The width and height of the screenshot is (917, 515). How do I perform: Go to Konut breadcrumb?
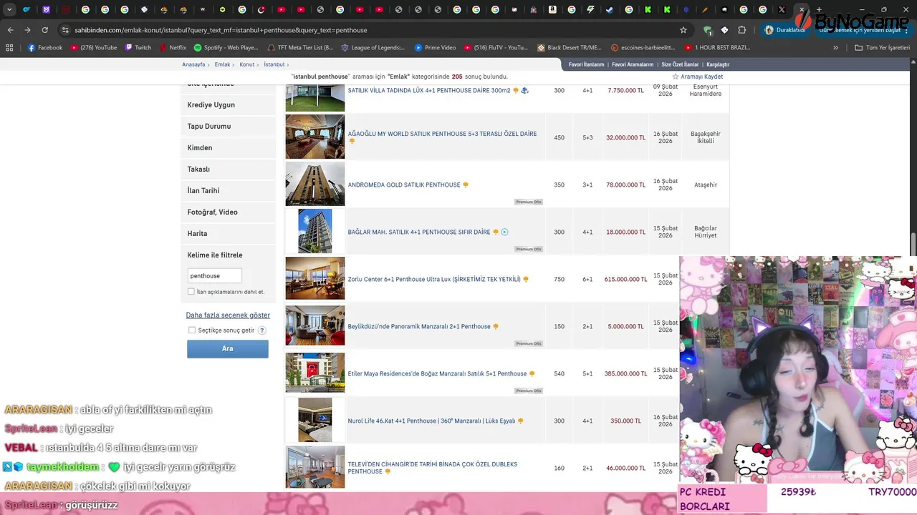click(247, 64)
